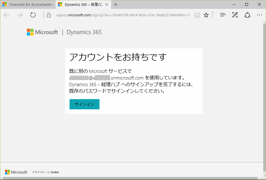Screen dimensions: 266x180
Task: Add page to favorites with star icon
Action: pos(206,15)
